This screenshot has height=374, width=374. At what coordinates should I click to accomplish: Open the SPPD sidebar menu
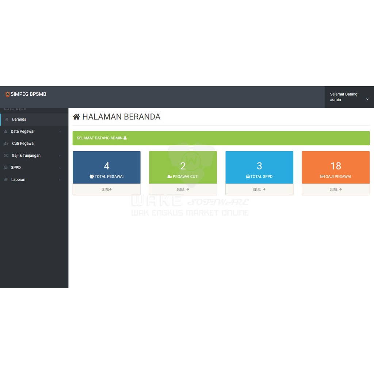pyautogui.click(x=34, y=168)
